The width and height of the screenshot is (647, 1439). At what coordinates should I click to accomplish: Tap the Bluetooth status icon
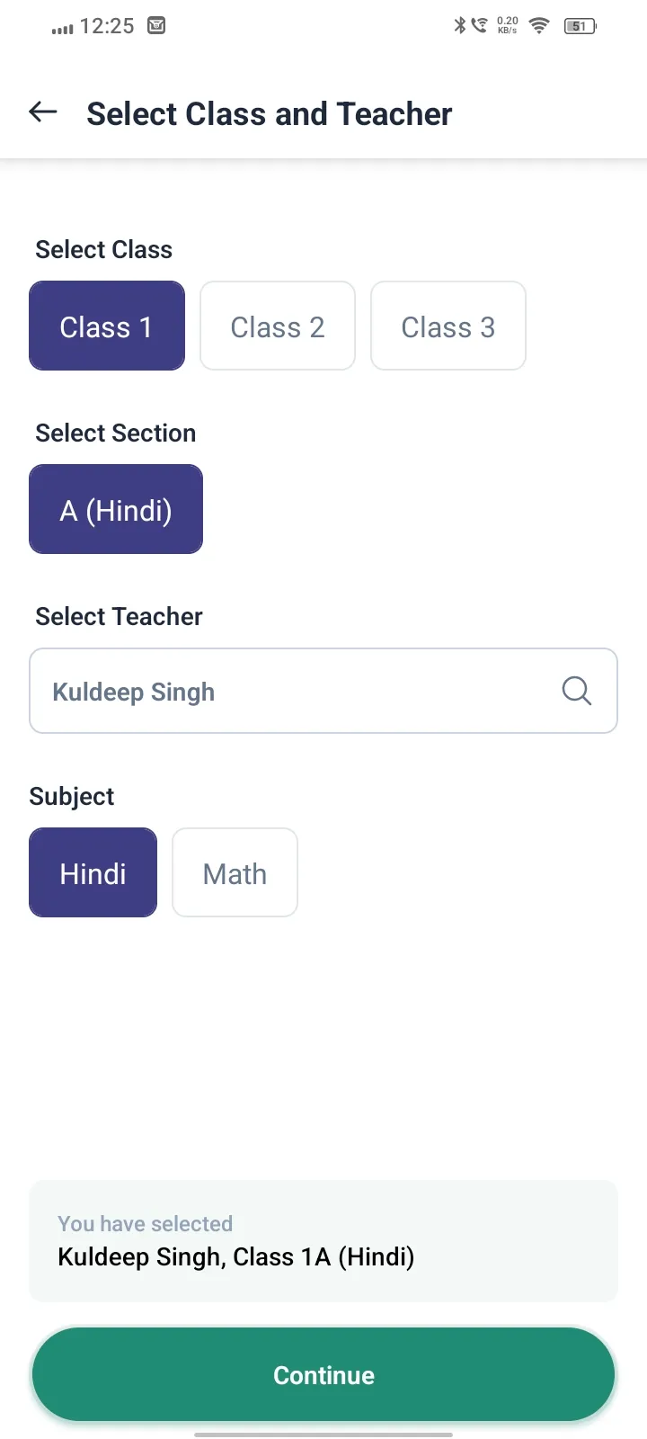coord(460,25)
